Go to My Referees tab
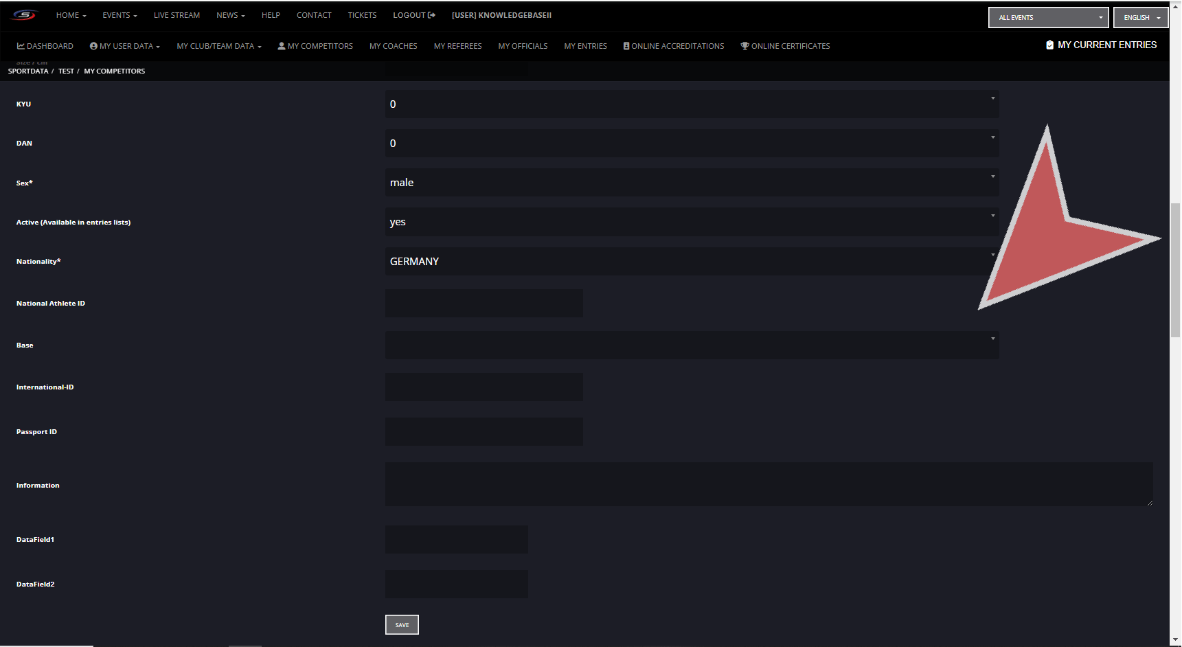Viewport: 1182px width, 647px height. pyautogui.click(x=457, y=46)
